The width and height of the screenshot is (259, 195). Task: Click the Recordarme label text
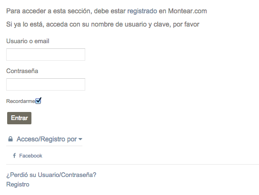pos(20,101)
